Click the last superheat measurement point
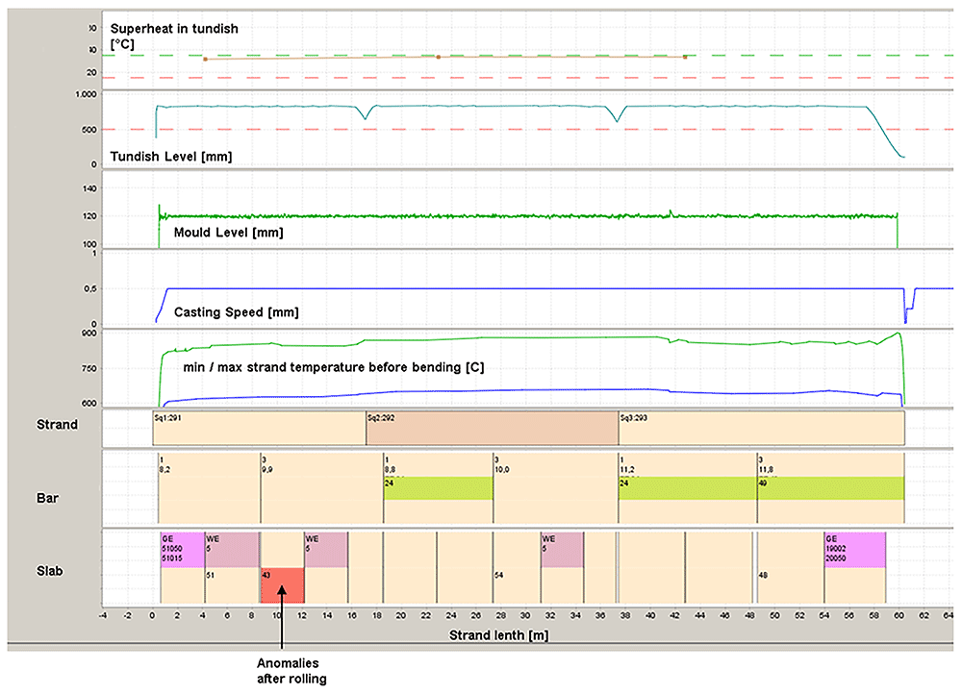 pyautogui.click(x=685, y=57)
